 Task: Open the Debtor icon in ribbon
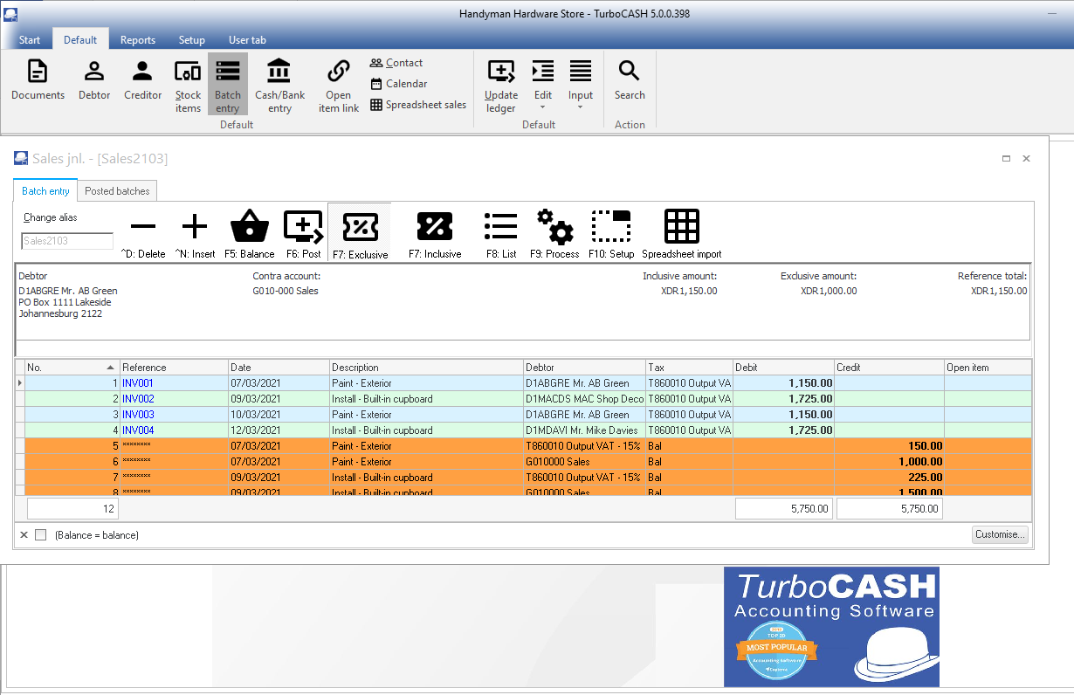pyautogui.click(x=94, y=80)
